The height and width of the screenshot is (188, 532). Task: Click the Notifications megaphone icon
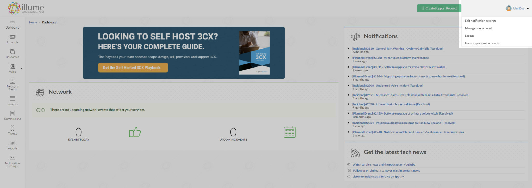(355, 37)
